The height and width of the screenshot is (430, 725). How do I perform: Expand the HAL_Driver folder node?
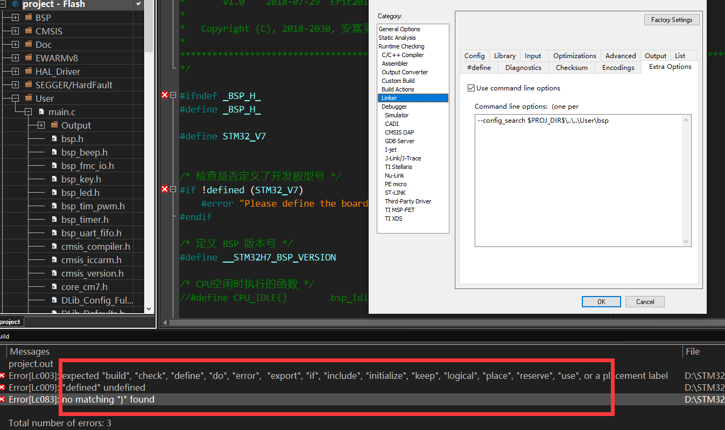coord(15,72)
